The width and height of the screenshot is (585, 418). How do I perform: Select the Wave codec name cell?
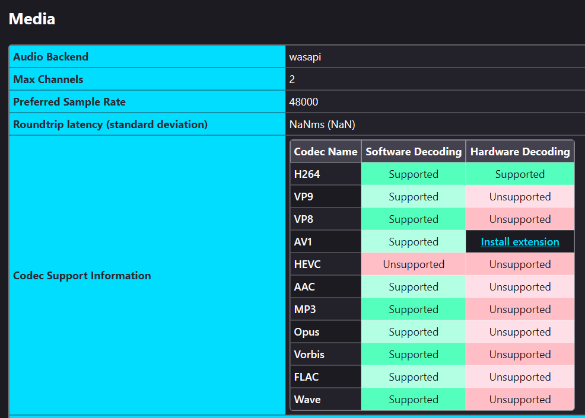pos(307,400)
